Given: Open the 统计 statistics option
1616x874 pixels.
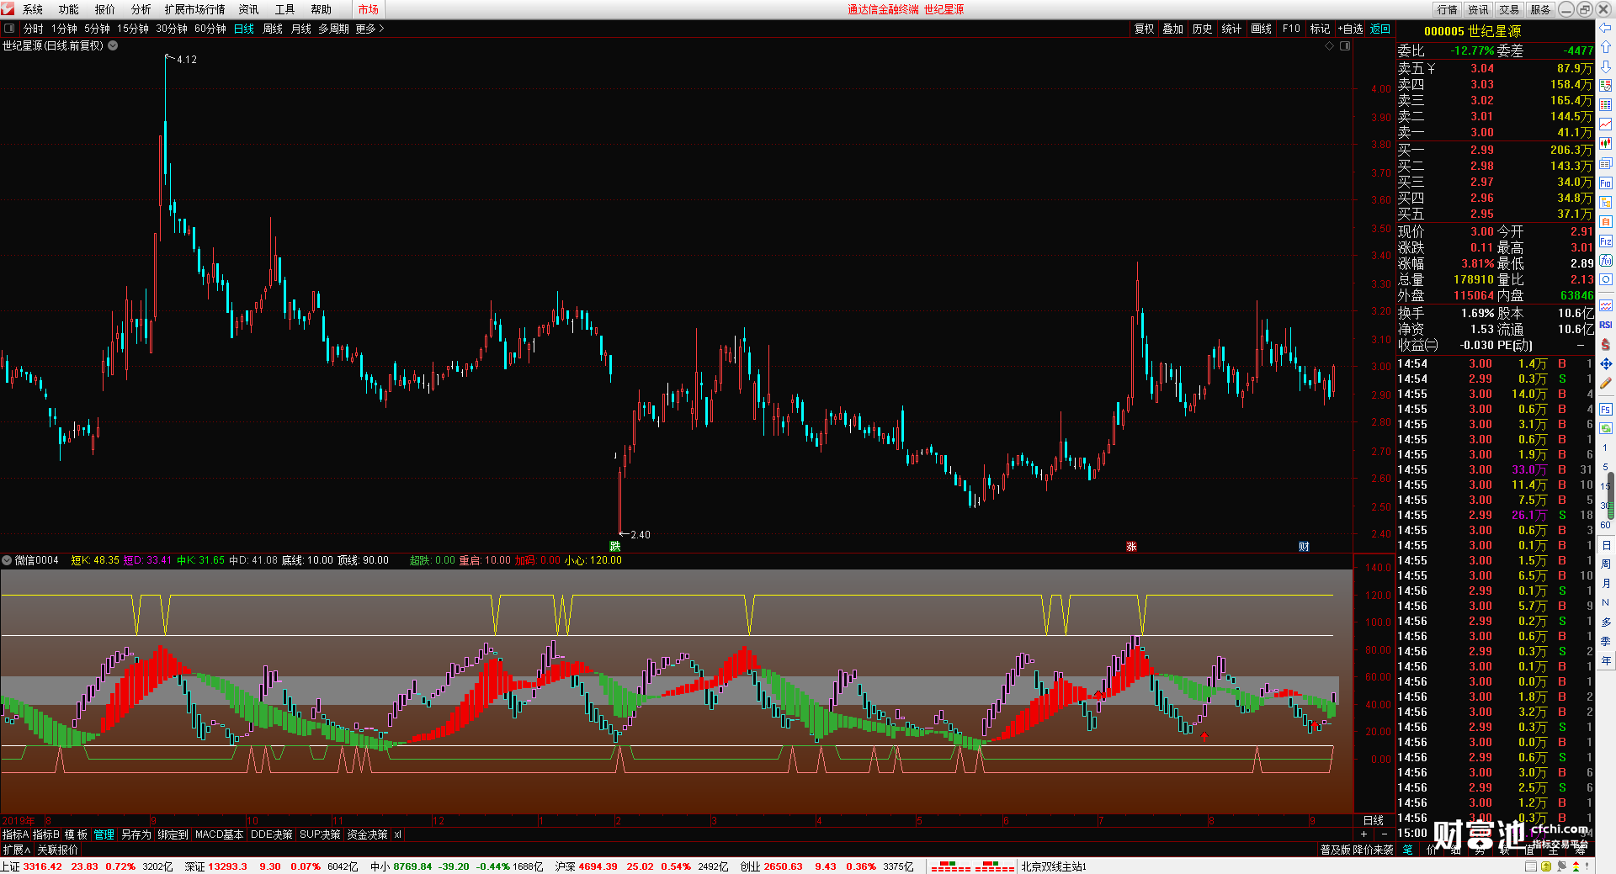Looking at the screenshot, I should click(x=1231, y=29).
